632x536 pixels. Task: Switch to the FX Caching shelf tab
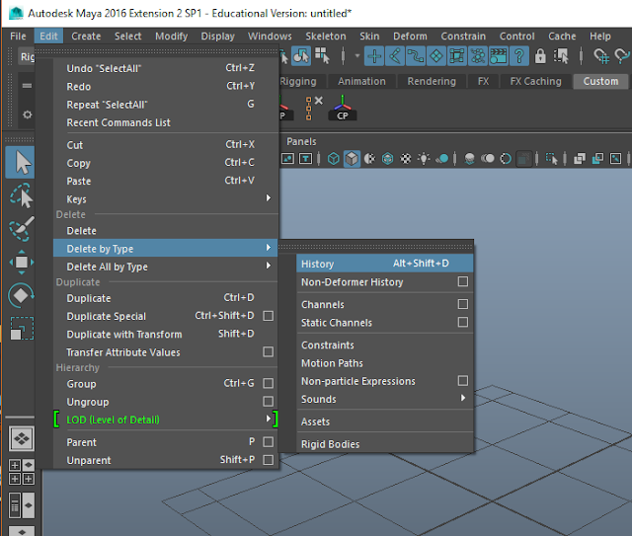tap(535, 81)
